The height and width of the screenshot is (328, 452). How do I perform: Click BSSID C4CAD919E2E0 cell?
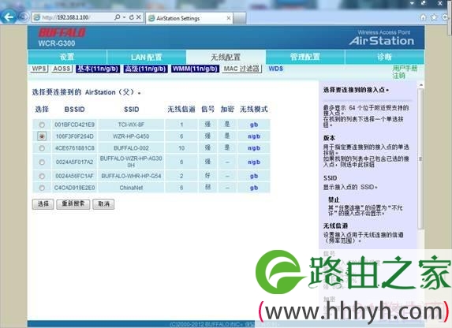[75, 188]
